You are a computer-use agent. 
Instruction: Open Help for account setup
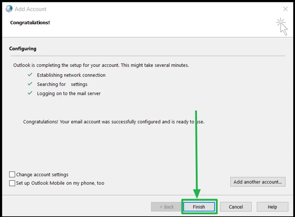[x=272, y=207]
